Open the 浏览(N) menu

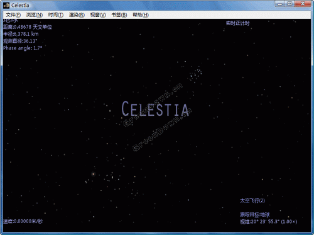tap(35, 15)
